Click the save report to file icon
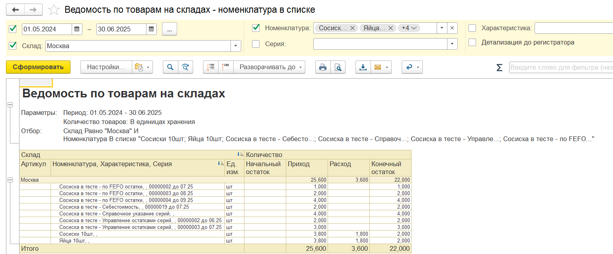 [363, 67]
